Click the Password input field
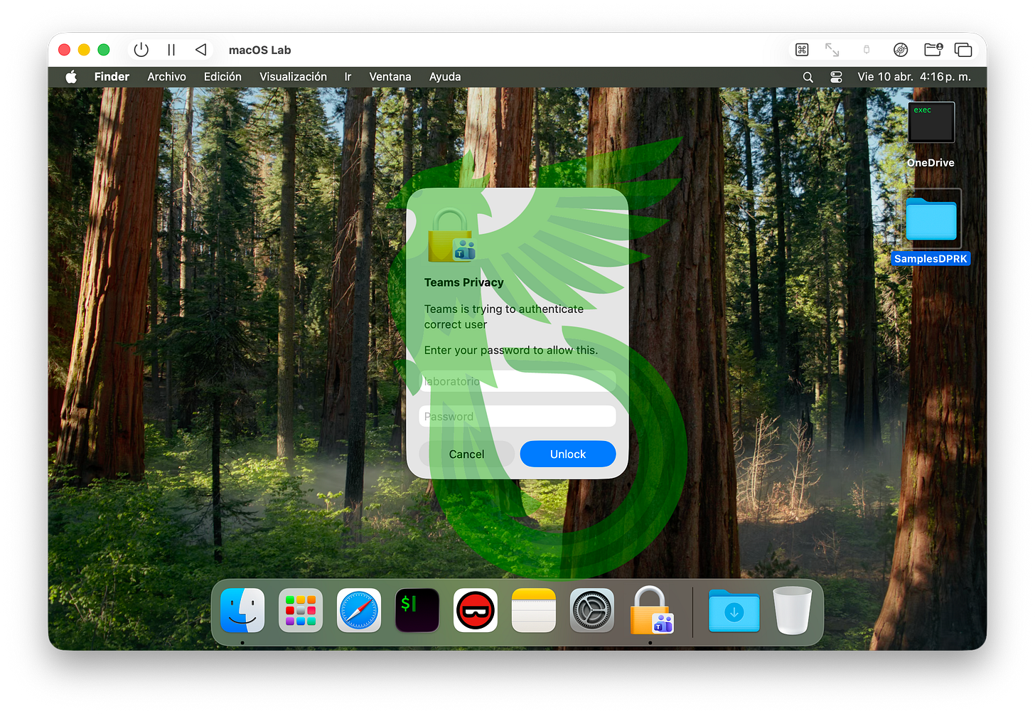This screenshot has width=1035, height=714. click(517, 416)
